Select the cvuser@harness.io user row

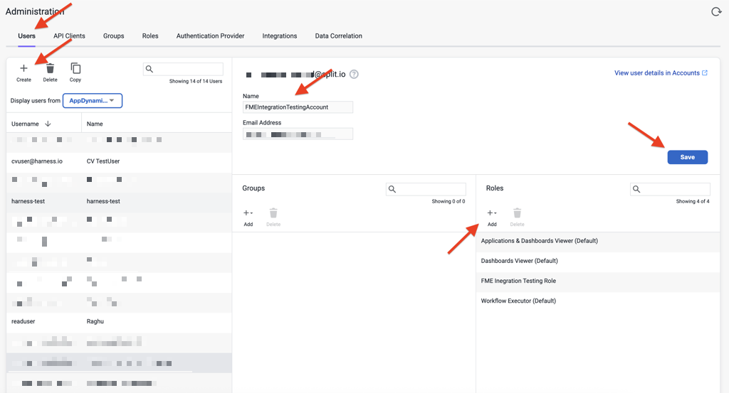tap(37, 161)
